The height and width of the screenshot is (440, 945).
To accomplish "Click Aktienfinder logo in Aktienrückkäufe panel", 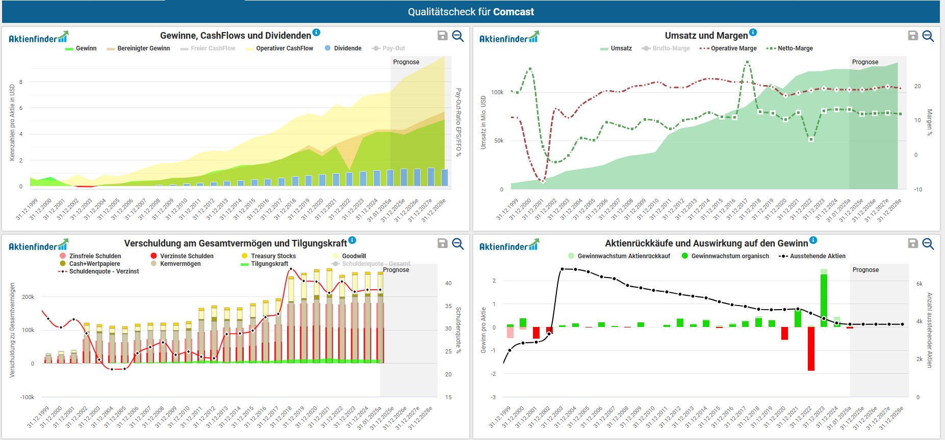I will pyautogui.click(x=509, y=245).
